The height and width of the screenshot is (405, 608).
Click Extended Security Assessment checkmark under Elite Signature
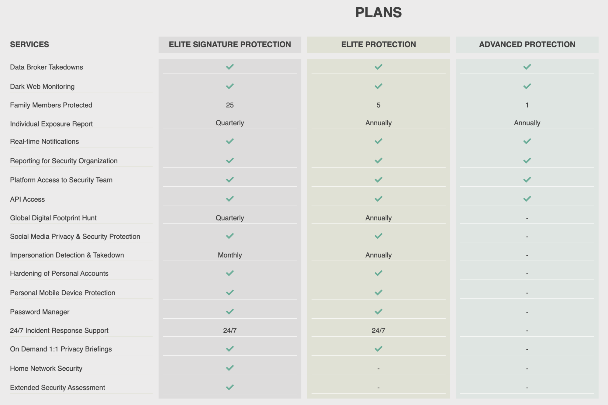(230, 387)
